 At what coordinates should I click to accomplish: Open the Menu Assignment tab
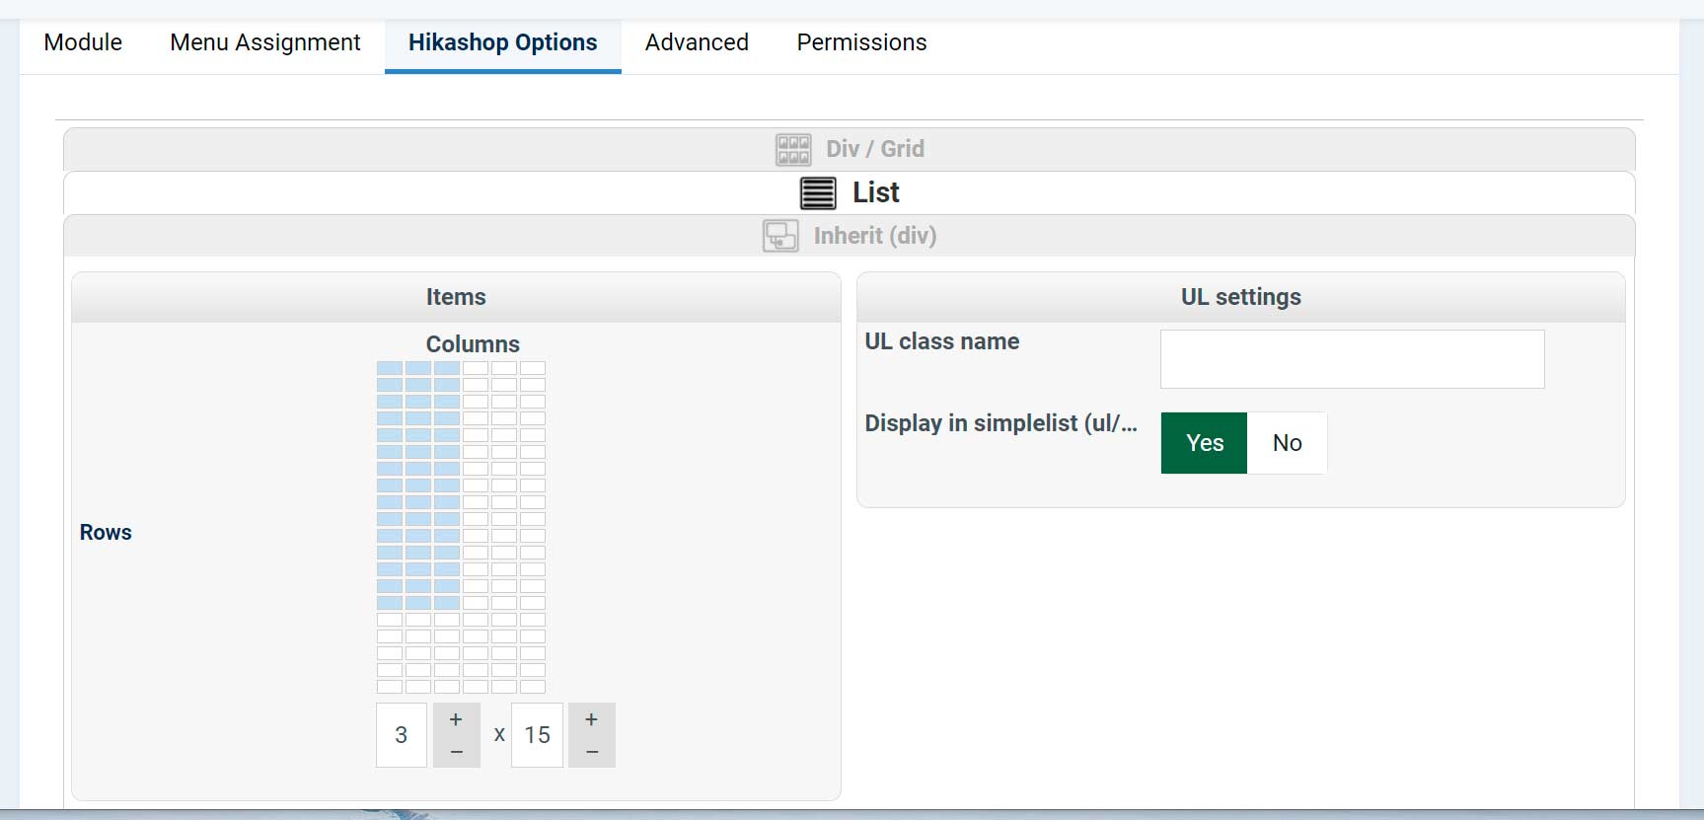pos(265,42)
